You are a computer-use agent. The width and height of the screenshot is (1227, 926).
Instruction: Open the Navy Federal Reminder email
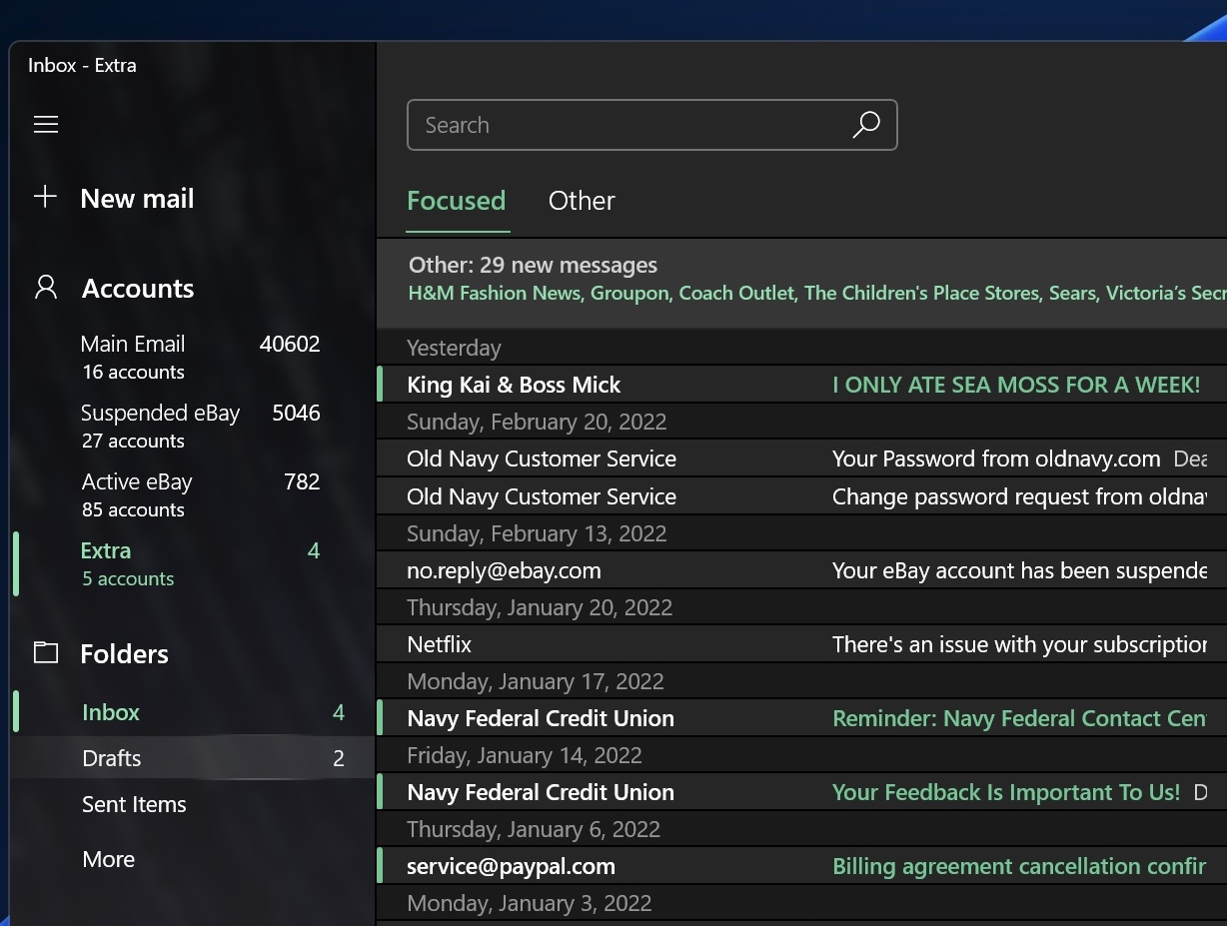coord(801,718)
